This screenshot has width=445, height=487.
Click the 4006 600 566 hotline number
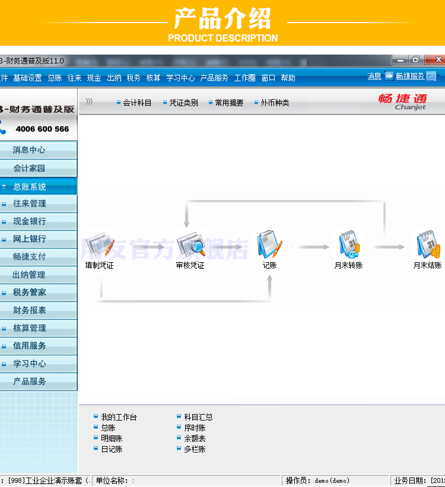pyautogui.click(x=42, y=129)
